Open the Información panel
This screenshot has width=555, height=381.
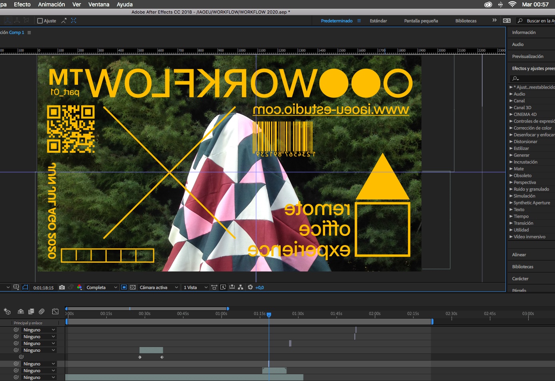pyautogui.click(x=524, y=32)
